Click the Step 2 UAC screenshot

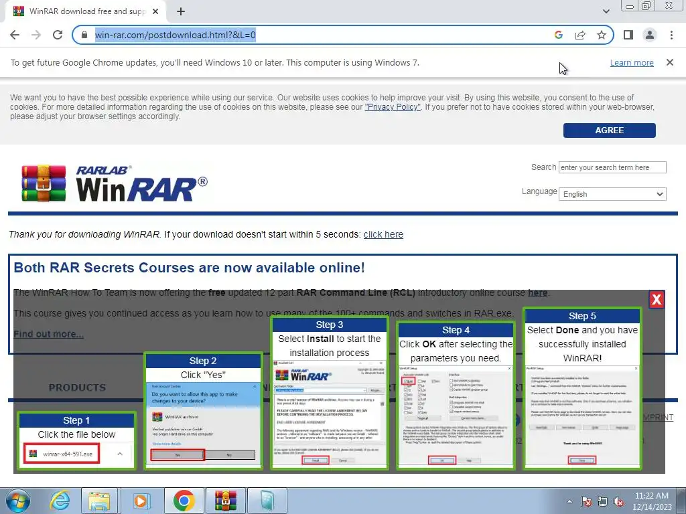[203, 424]
